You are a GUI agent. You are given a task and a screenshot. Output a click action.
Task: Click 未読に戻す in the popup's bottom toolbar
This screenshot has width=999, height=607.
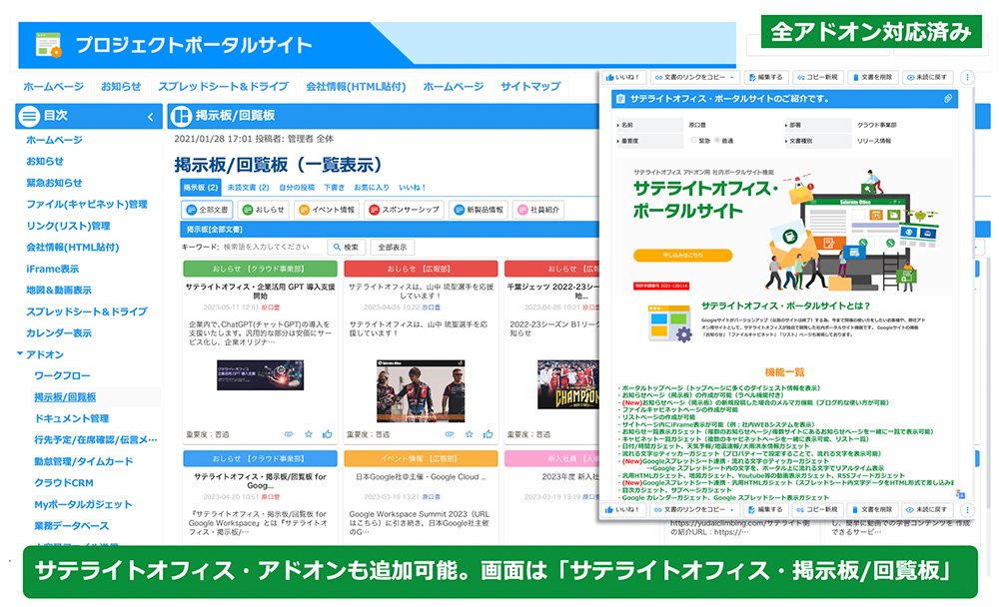pyautogui.click(x=928, y=509)
